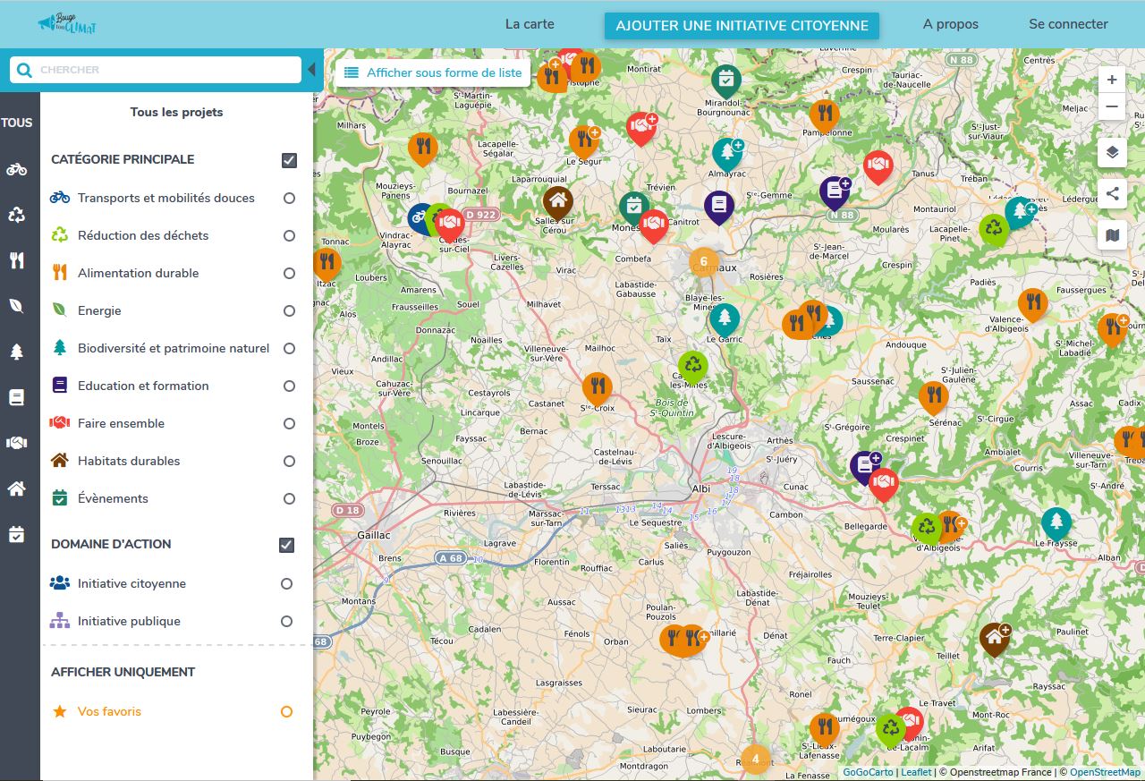Click Afficher sous forme de liste
The image size is (1145, 781).
(432, 72)
